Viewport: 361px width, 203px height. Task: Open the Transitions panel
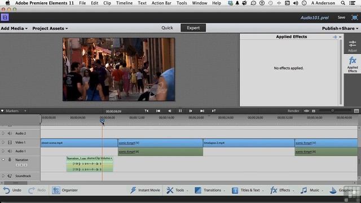[x=209, y=190]
